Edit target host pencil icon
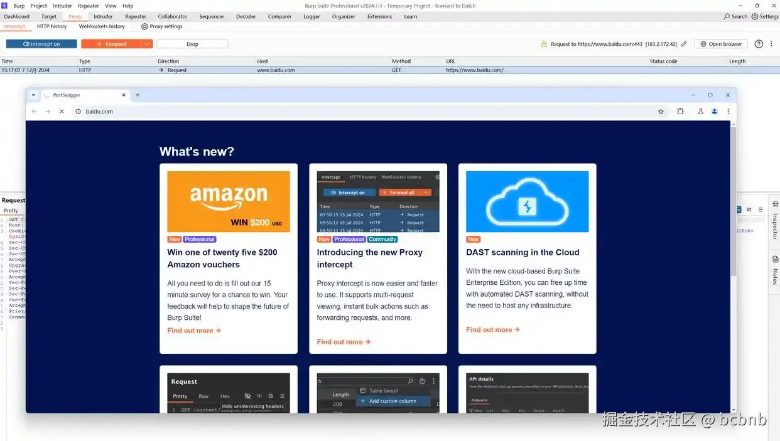The height and width of the screenshot is (441, 780). tap(684, 44)
